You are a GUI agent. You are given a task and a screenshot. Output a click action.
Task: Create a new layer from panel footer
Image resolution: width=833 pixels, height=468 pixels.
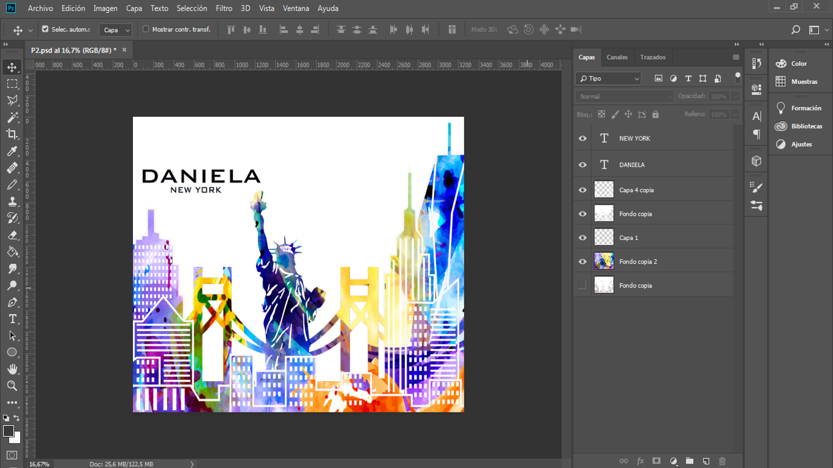(x=706, y=461)
